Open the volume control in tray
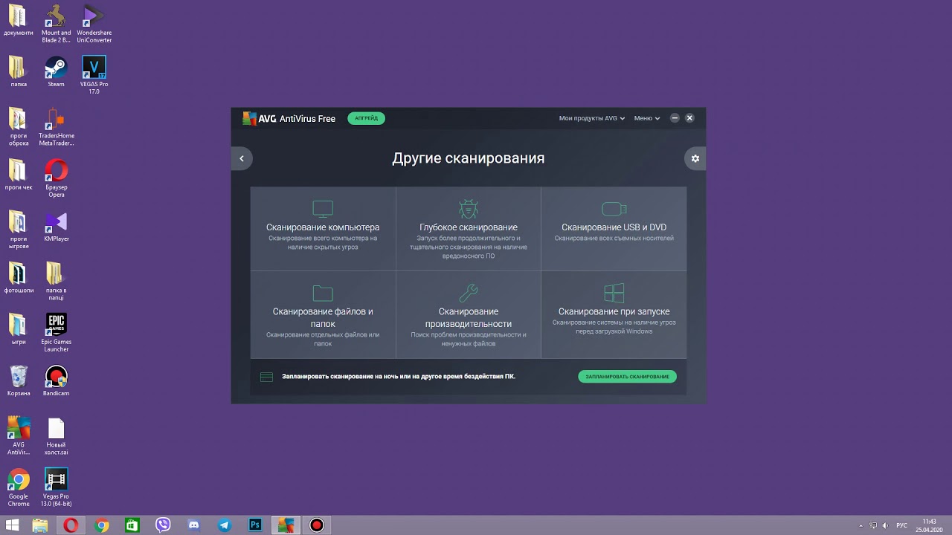 point(884,525)
